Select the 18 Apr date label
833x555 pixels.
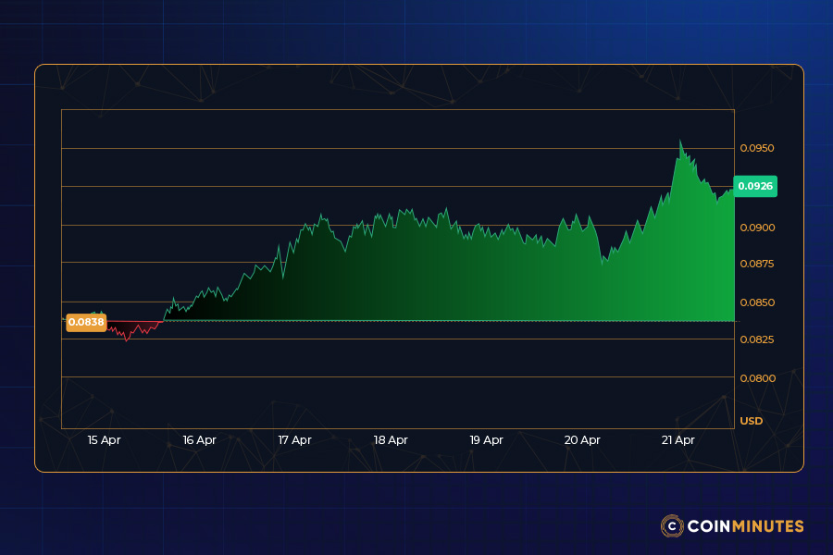click(x=392, y=440)
